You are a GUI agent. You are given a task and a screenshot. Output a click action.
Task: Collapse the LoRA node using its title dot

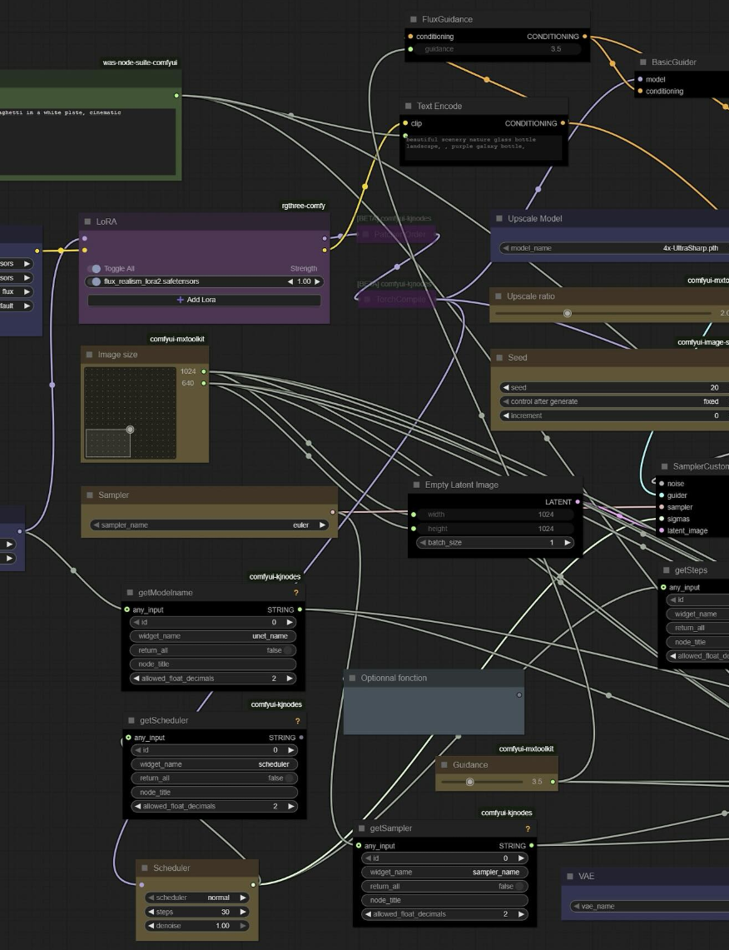[x=87, y=222]
